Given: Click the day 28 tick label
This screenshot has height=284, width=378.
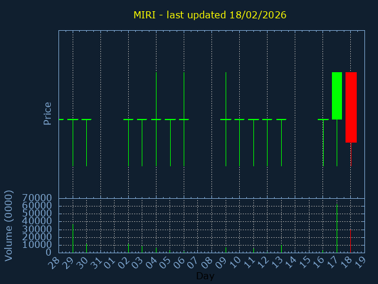Looking at the screenshot, I should click(55, 262).
